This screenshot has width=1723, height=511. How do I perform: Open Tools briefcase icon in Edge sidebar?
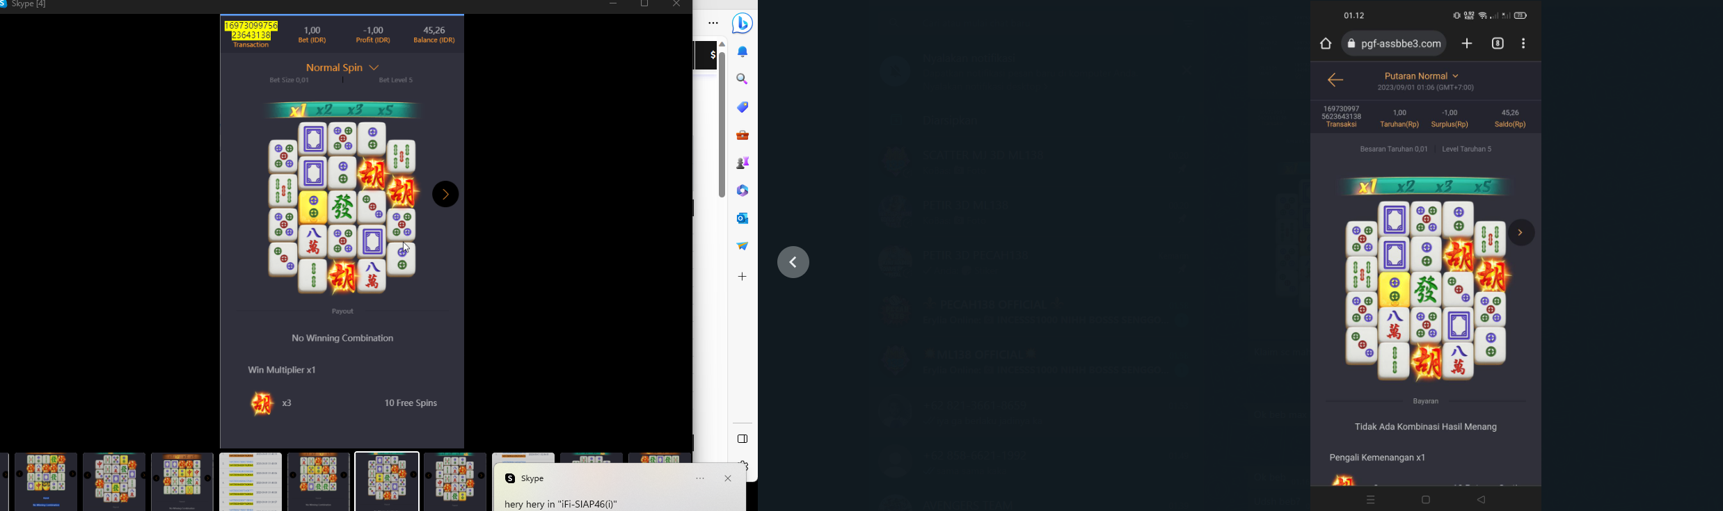pyautogui.click(x=743, y=135)
